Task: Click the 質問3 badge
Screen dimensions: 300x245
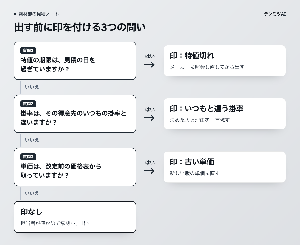Action: pyautogui.click(x=28, y=157)
